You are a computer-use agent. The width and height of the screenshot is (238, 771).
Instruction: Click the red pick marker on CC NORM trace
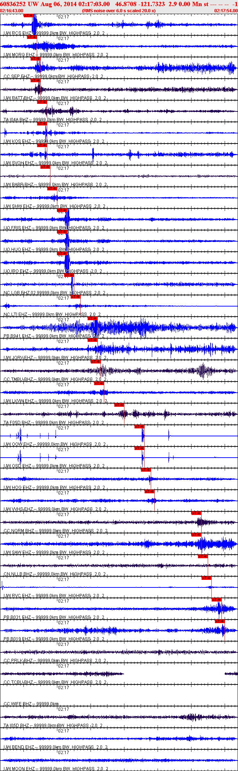pyautogui.click(x=196, y=513)
